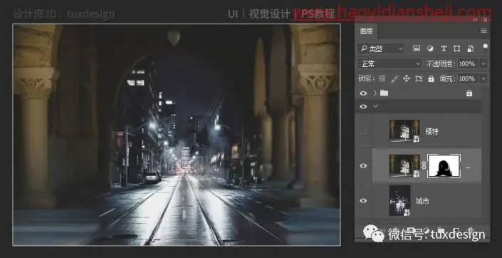This screenshot has width=502, height=258.
Task: Open the 填充 slider dropdown
Action: coord(483,78)
